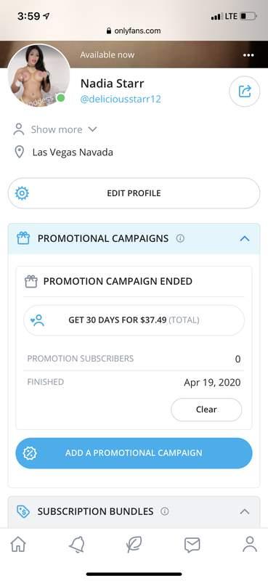Tap the profile avatar picture
This screenshot has width=268, height=581.
(38, 76)
